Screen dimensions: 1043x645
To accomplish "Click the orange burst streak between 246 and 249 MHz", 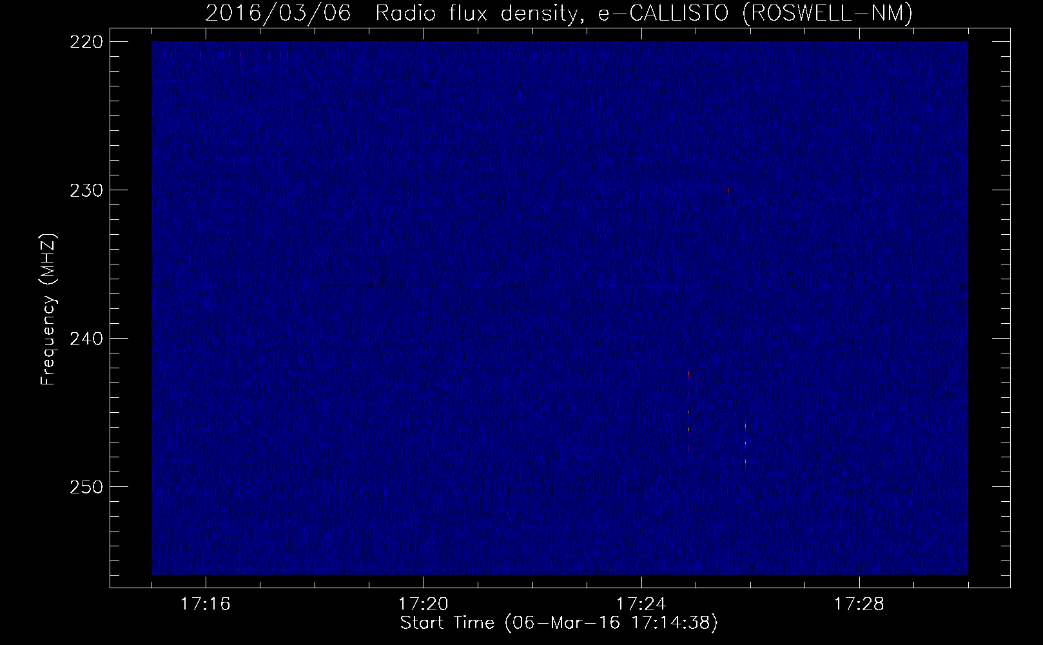I will (x=745, y=444).
